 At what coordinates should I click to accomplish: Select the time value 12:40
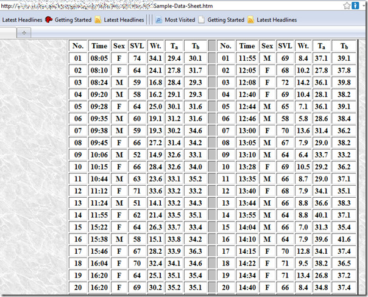(x=247, y=94)
